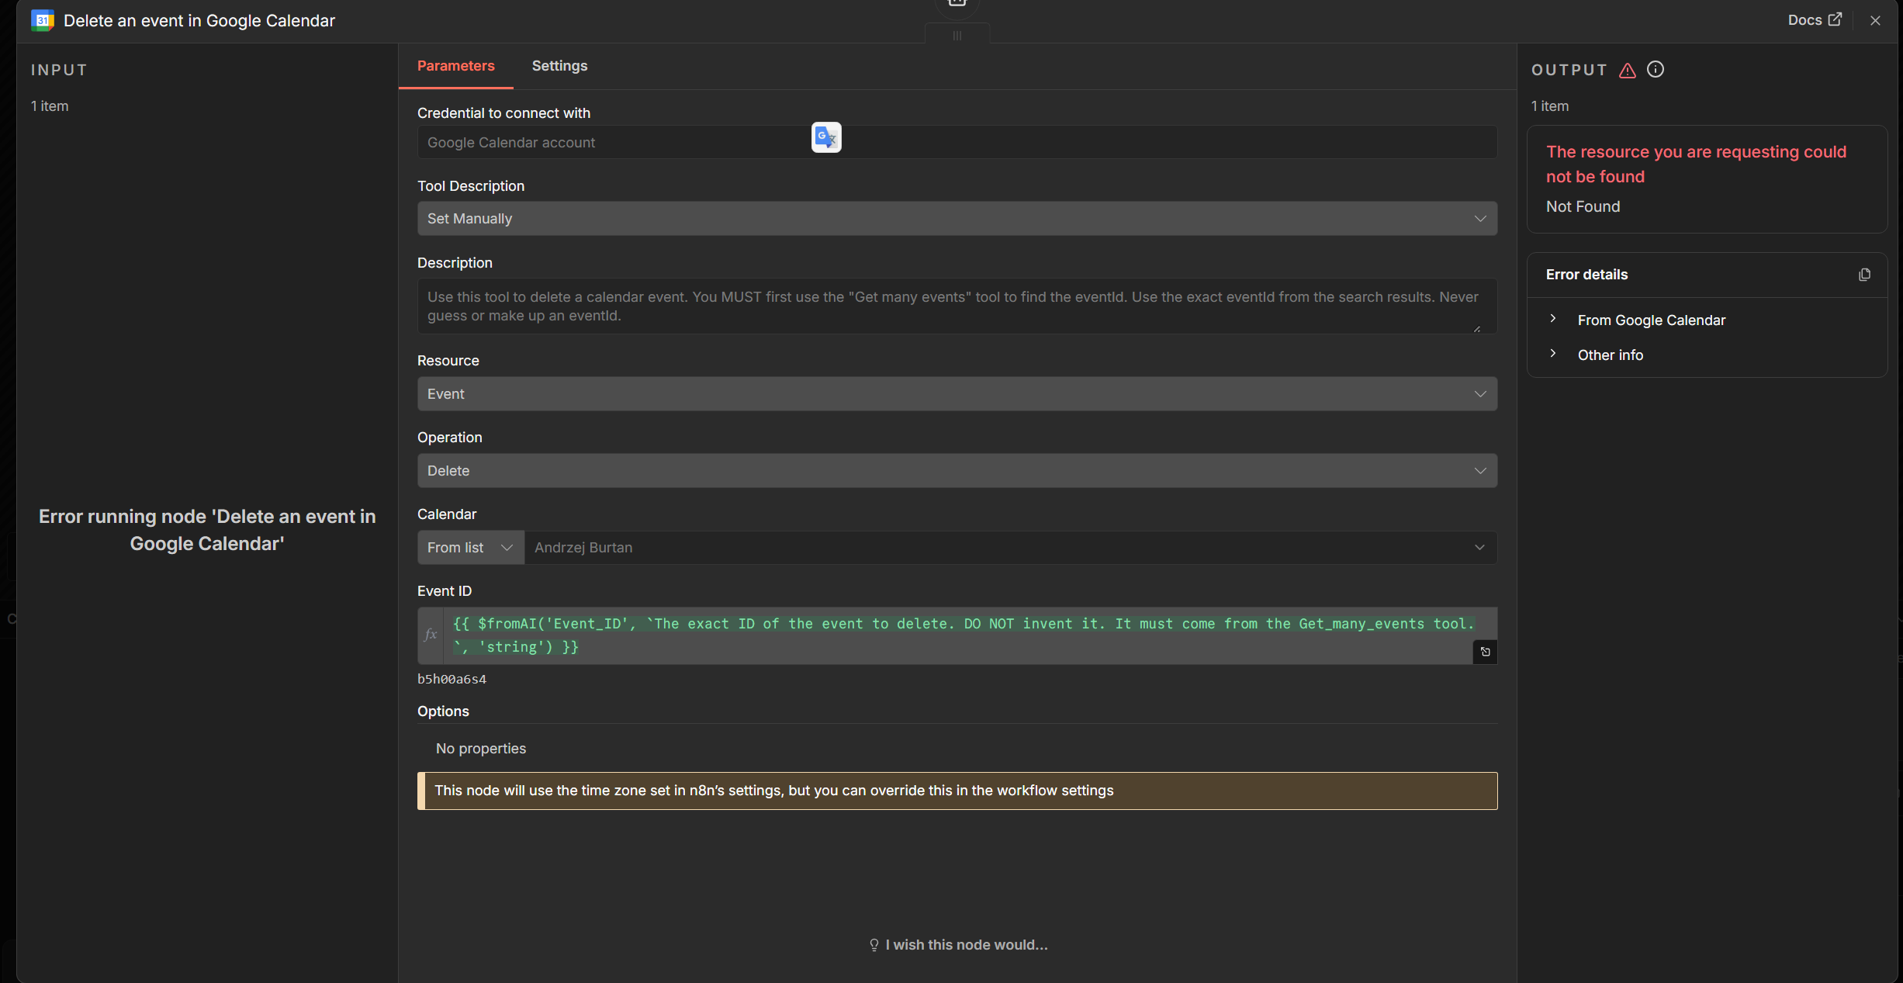Click the output error warning triangle icon
The image size is (1903, 983).
pos(1628,71)
